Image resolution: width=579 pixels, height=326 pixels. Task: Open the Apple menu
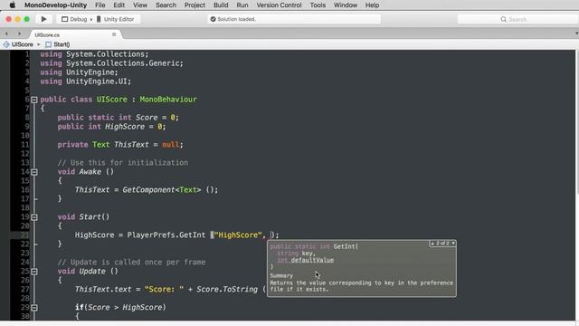click(12, 5)
